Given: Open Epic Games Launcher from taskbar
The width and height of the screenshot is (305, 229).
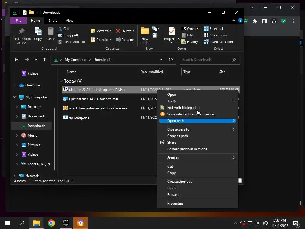Looking at the screenshot, I should (x=66, y=223).
